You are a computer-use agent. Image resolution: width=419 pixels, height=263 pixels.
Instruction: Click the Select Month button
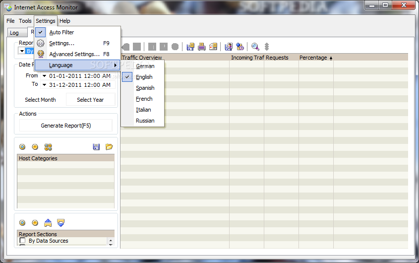point(40,100)
